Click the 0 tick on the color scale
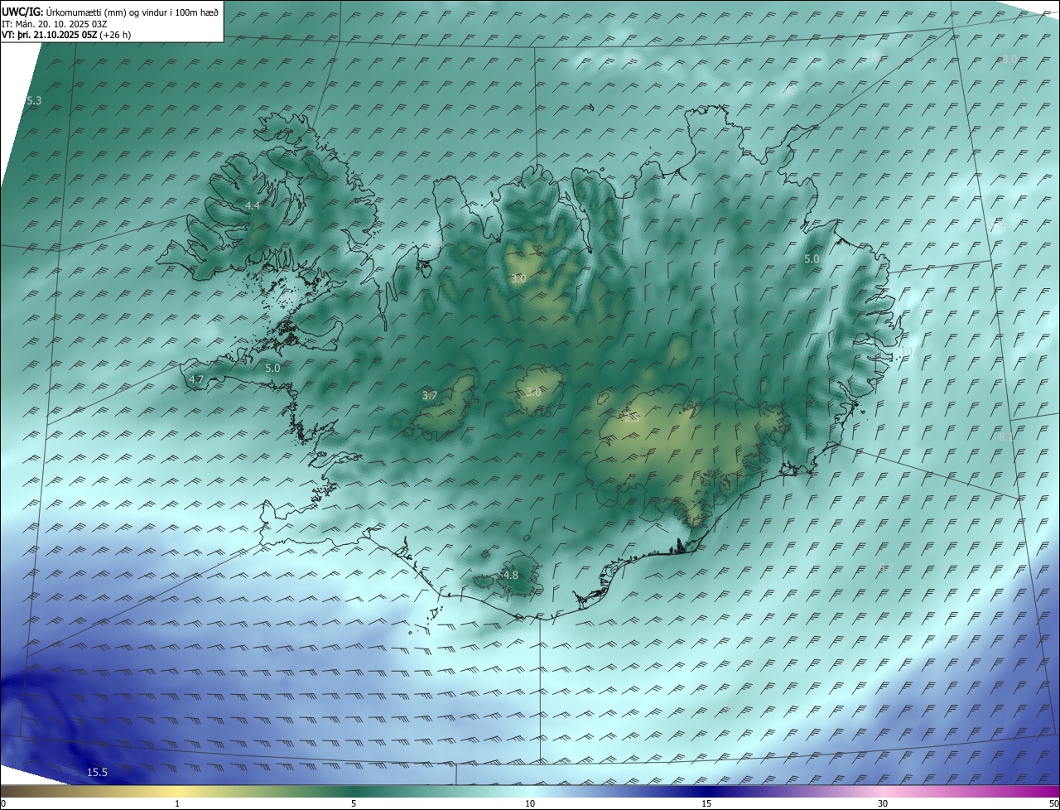This screenshot has width=1060, height=810. tap(3, 803)
